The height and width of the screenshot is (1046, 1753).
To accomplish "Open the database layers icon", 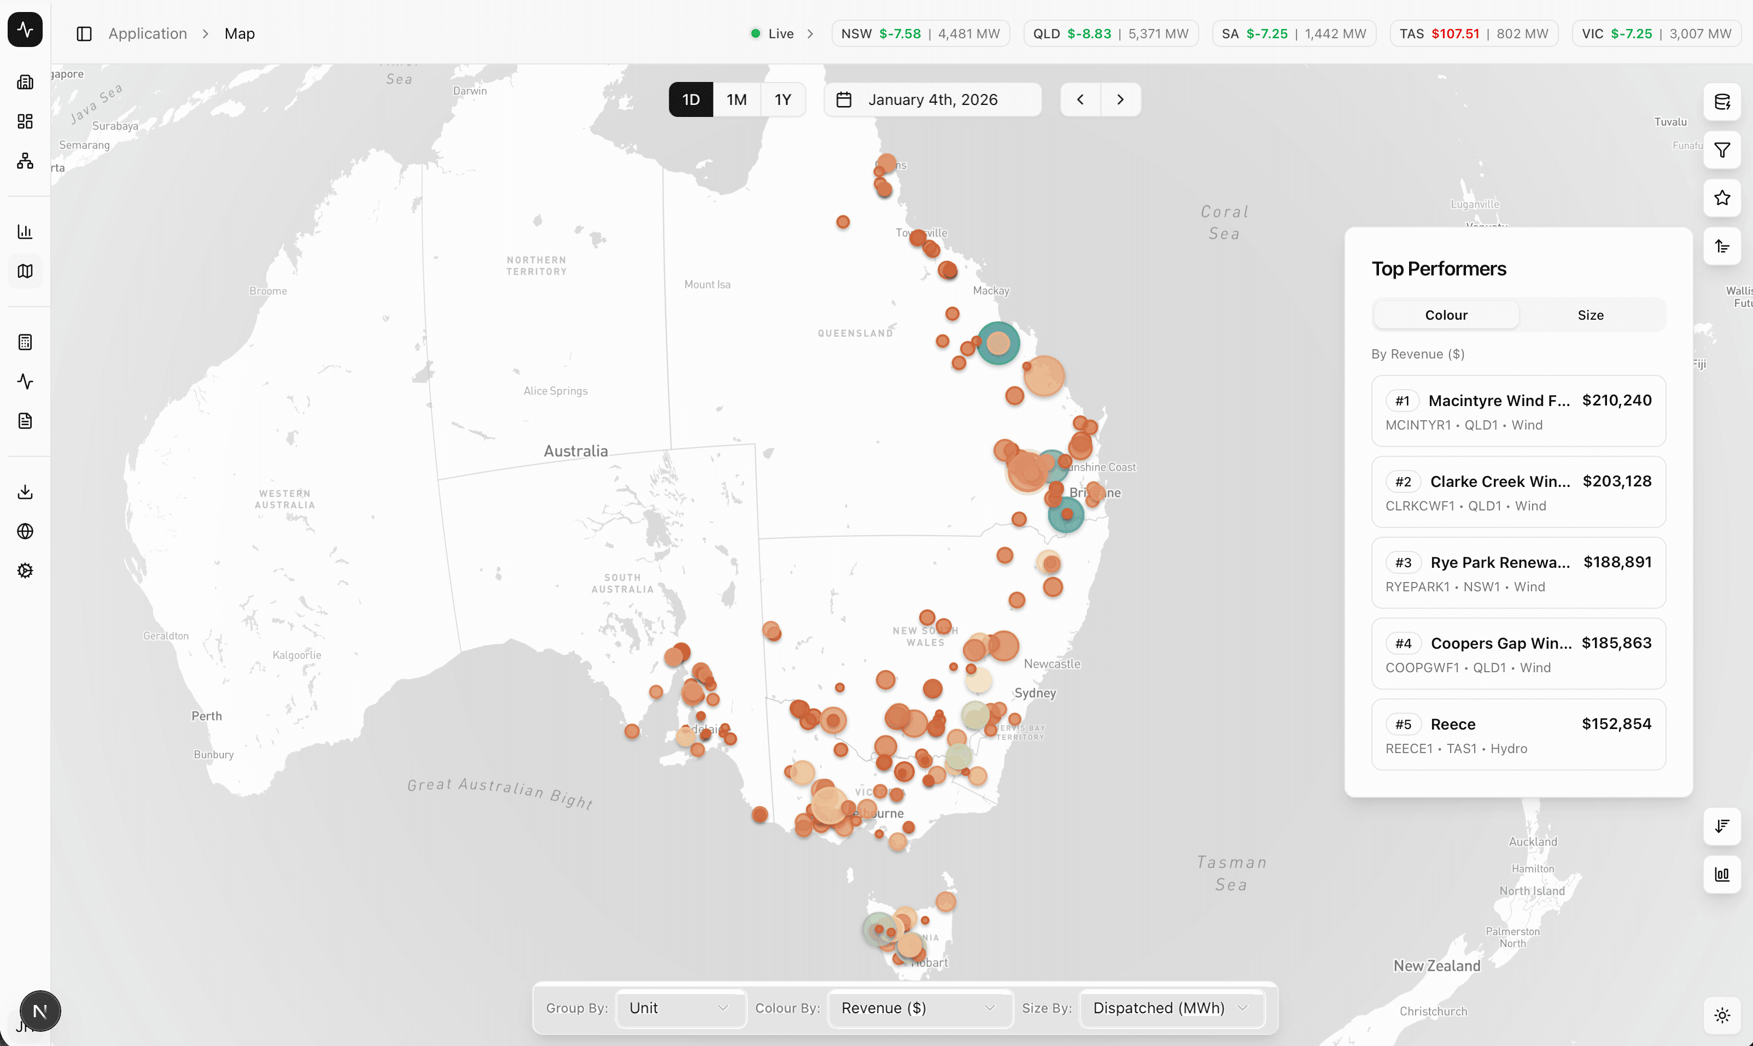I will pos(1722,102).
